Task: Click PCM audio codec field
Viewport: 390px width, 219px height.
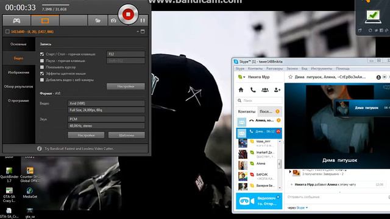Action: (x=106, y=119)
